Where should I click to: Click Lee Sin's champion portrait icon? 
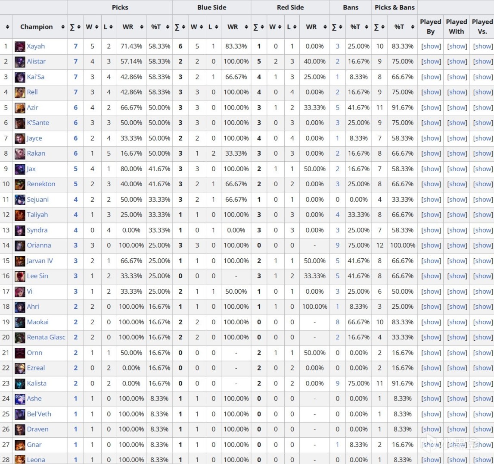point(20,276)
